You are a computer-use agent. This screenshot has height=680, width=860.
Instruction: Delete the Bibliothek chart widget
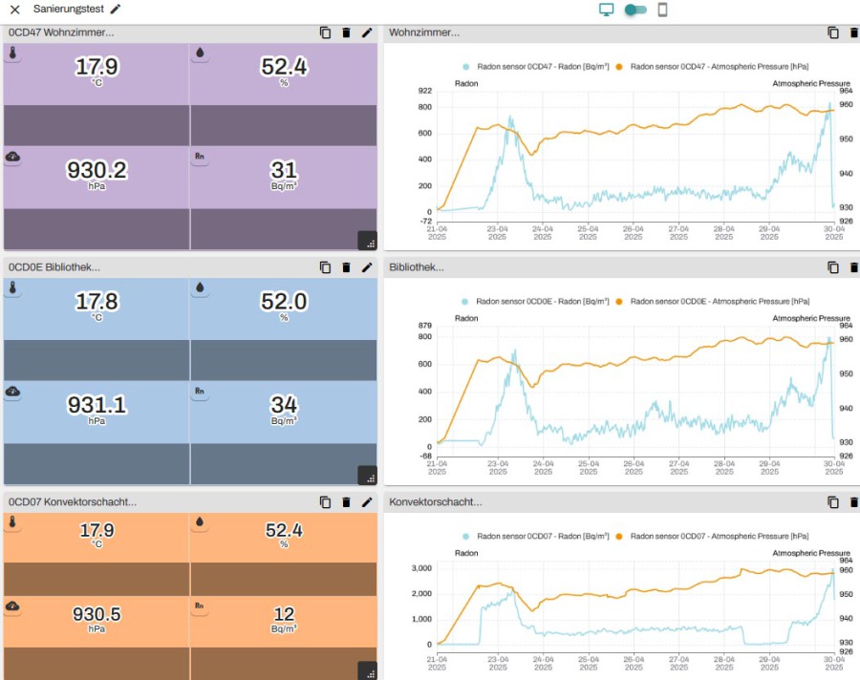coord(853,267)
